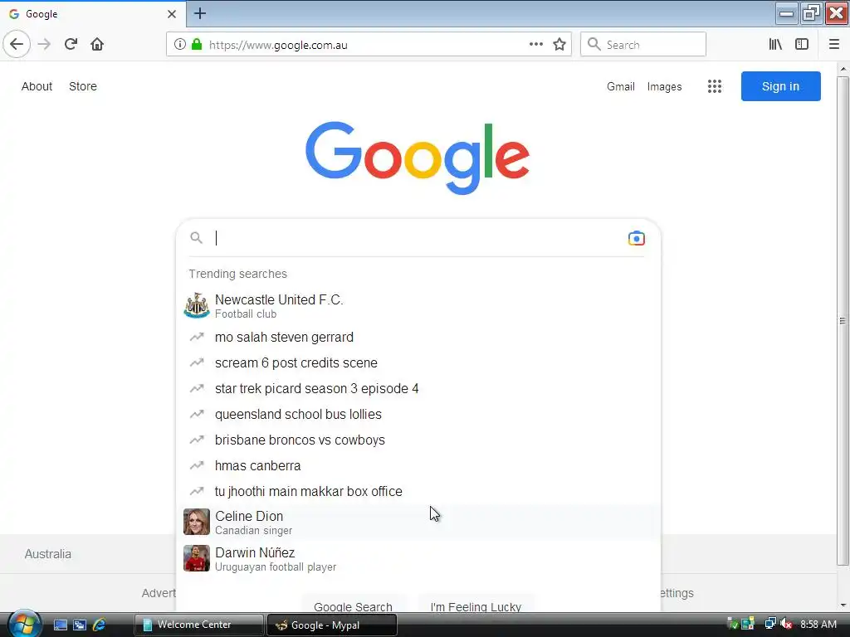This screenshot has width=850, height=637.
Task: Open the Google apps grid icon
Action: click(715, 86)
